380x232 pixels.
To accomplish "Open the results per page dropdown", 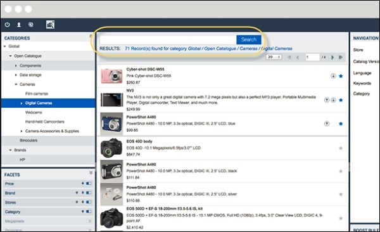I will click(x=274, y=57).
